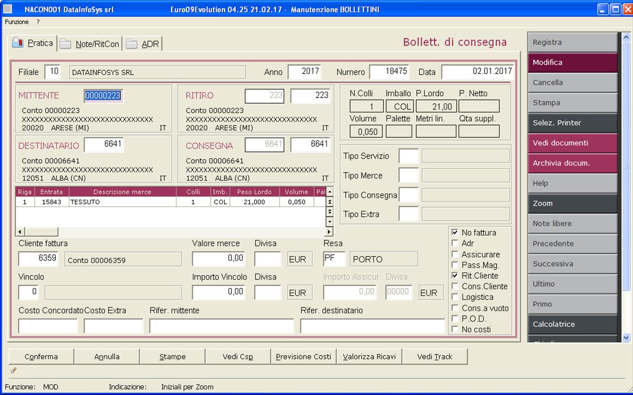Click the Importo Vincolo amount field
Viewport: 633px width, 395px height.
pos(219,292)
